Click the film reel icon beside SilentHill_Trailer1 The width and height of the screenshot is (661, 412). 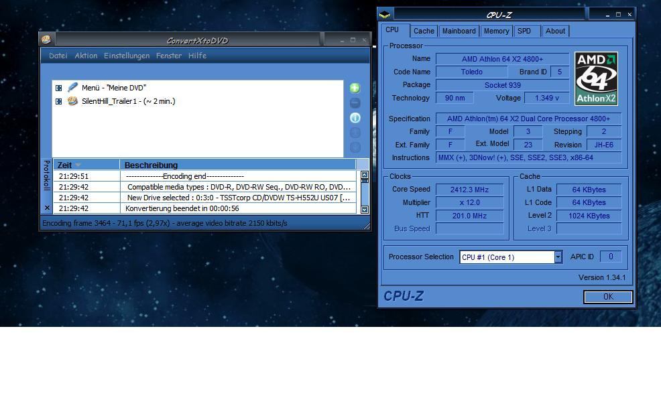tap(72, 101)
